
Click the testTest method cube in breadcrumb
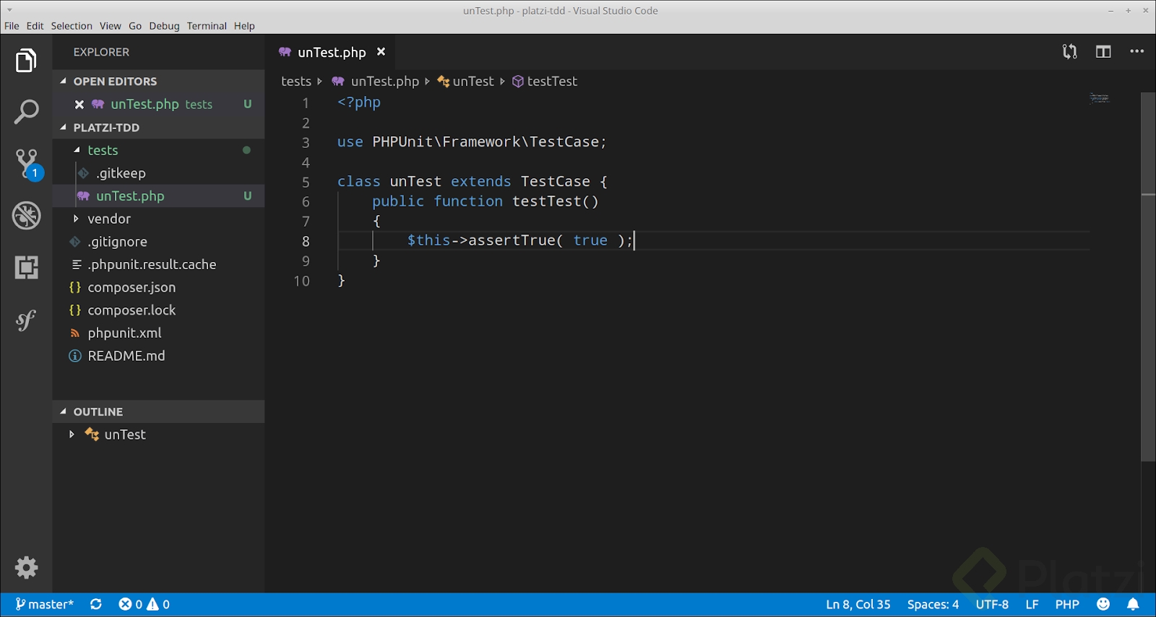click(517, 82)
